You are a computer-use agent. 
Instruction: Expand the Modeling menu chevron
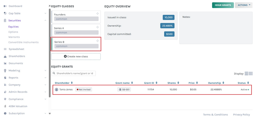pos(45,70)
